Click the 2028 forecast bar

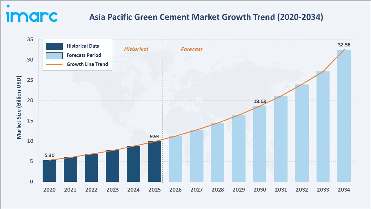[x=218, y=152]
